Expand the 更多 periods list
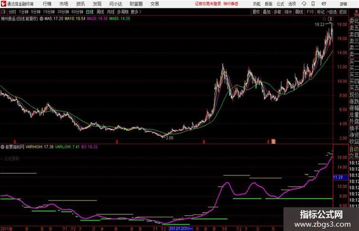Screen dimensions: 359x231 [136, 12]
